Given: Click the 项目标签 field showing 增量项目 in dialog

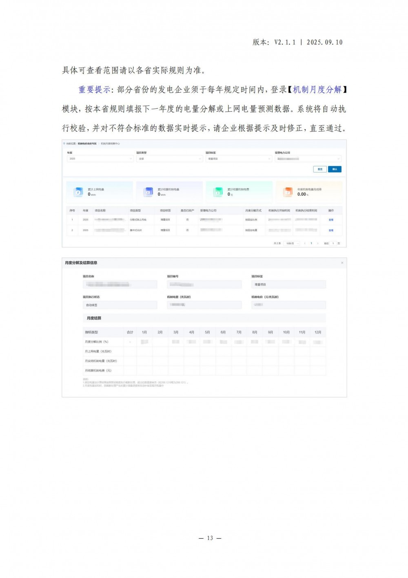Looking at the screenshot, I should pyautogui.click(x=288, y=285).
